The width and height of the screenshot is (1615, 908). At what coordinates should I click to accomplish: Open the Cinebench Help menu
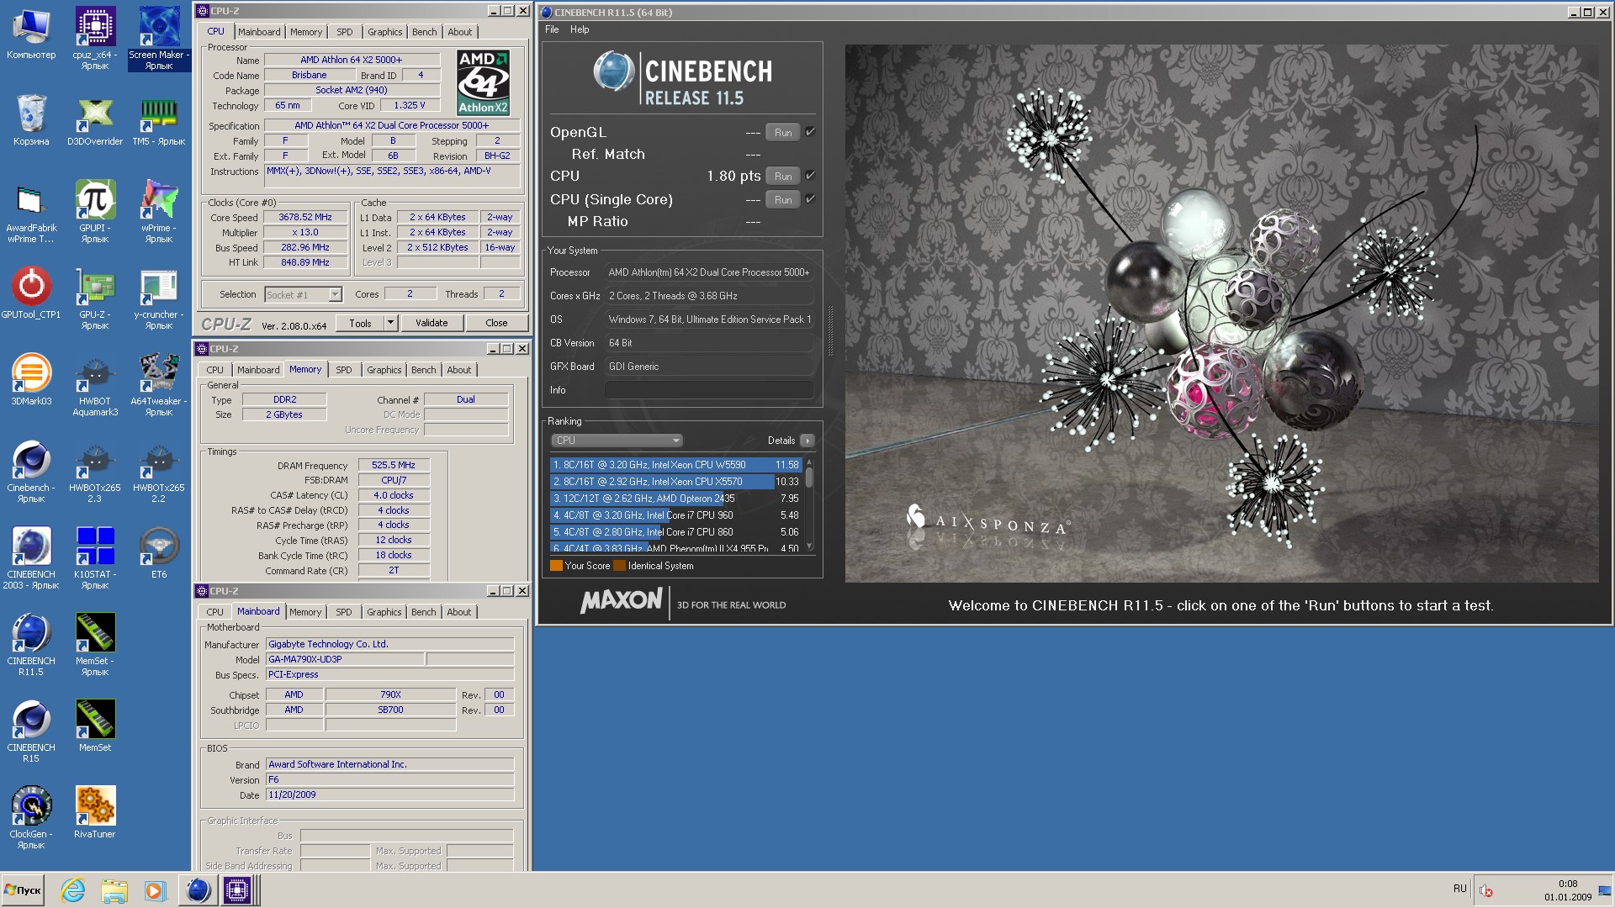(580, 29)
